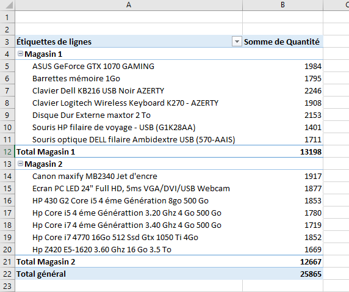Select the Barrettes mémoire 1Go cell
The image size is (349, 292).
tap(129, 78)
